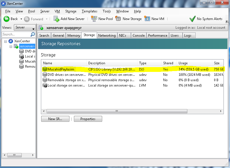Viewport: 230px width, 168px height.
Task: Click the New SR... button
Action: tap(55, 119)
